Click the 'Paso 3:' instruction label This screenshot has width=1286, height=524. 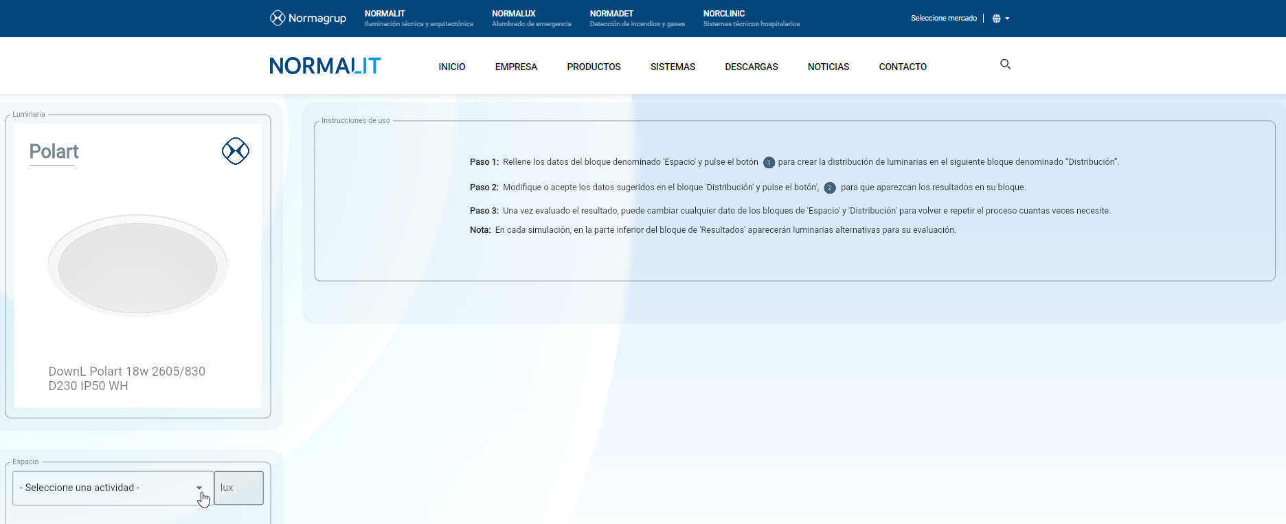484,211
